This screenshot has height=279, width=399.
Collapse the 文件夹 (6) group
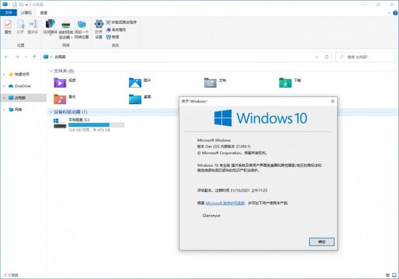tap(51, 71)
